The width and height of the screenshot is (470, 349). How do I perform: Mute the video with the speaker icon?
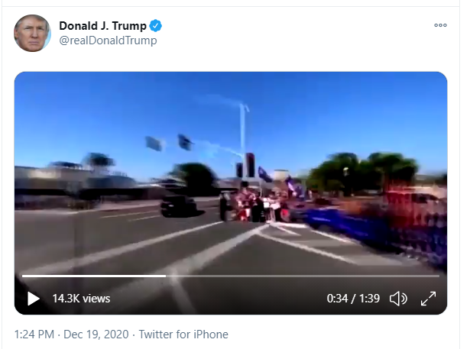click(x=398, y=299)
